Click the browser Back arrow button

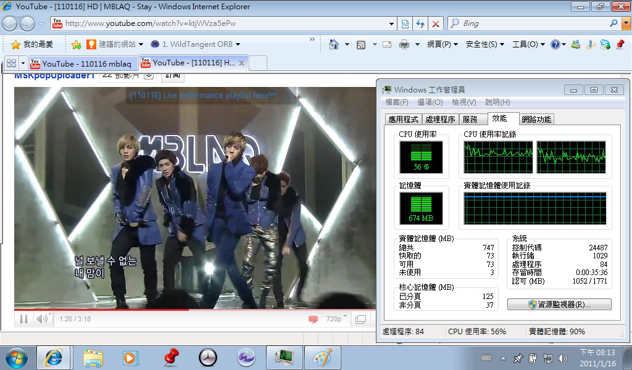point(10,24)
